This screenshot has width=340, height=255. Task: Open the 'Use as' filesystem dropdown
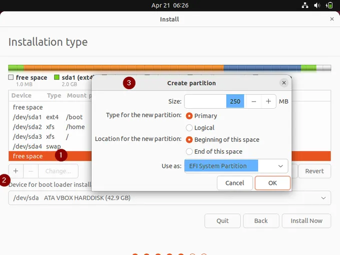point(236,166)
